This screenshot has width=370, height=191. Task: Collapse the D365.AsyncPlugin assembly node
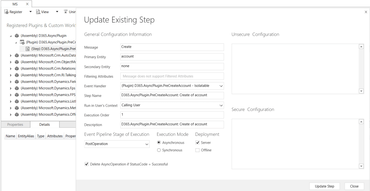pos(11,36)
